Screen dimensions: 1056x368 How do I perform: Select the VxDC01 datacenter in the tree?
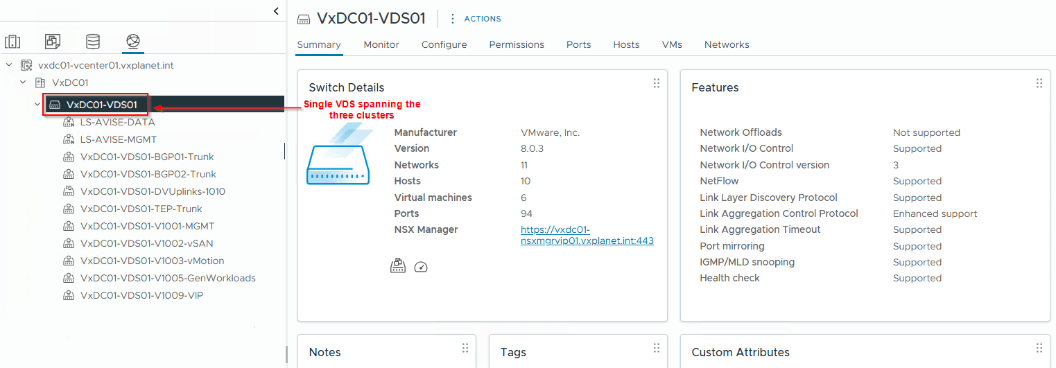[70, 82]
